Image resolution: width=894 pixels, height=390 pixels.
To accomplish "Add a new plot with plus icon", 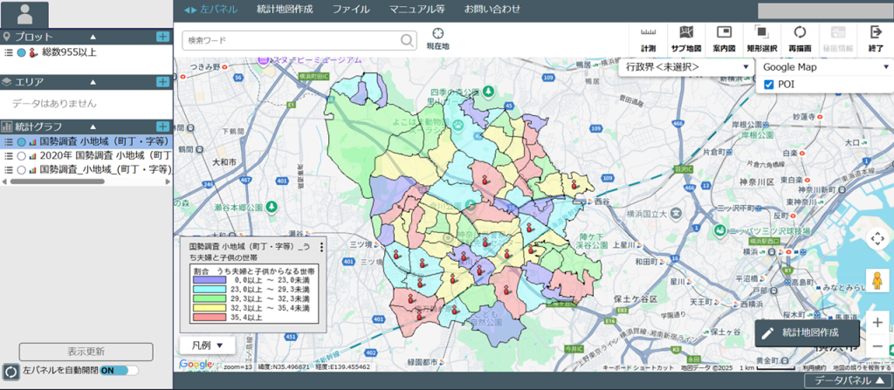I will 162,37.
